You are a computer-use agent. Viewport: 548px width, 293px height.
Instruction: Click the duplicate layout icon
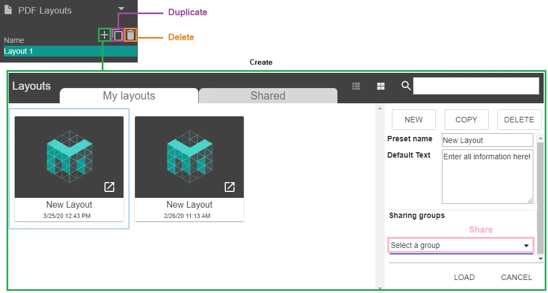[x=118, y=35]
